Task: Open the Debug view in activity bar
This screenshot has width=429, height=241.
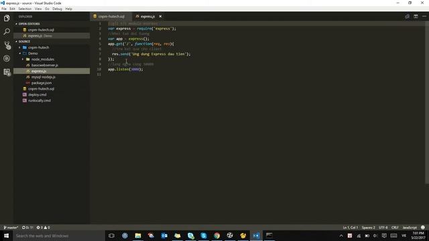Action: click(7, 58)
